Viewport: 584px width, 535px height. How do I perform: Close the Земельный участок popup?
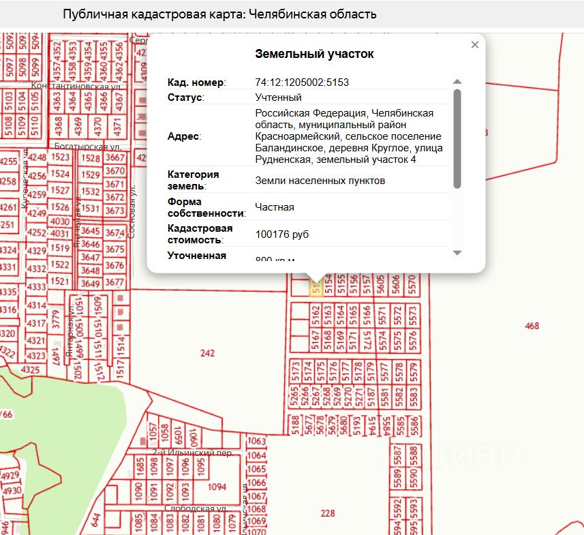[474, 45]
